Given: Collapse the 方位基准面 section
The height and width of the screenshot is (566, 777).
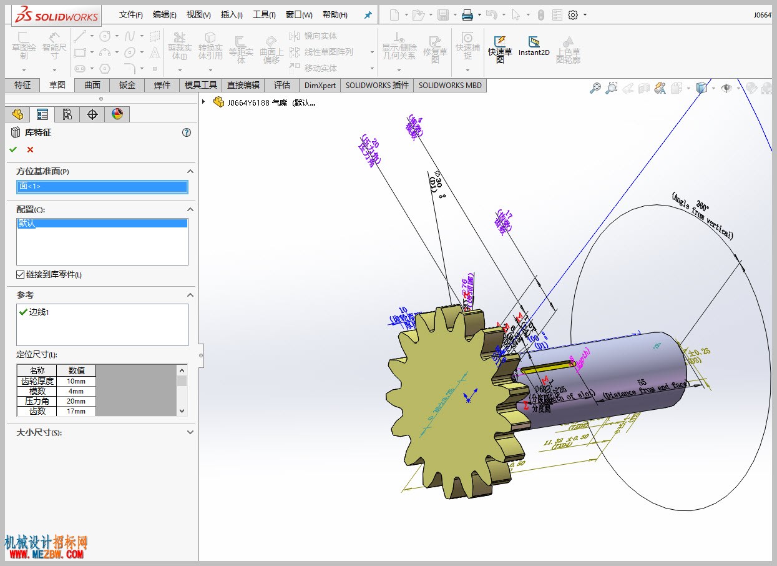Looking at the screenshot, I should (x=190, y=171).
